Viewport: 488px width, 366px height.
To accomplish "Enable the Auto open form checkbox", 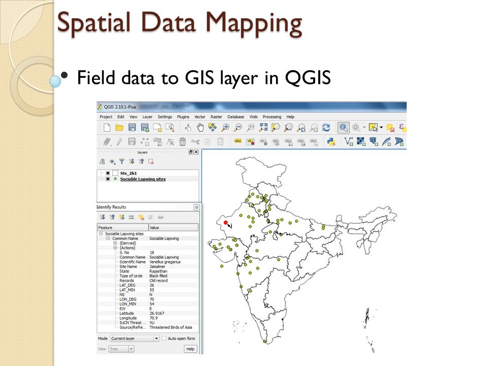I will pos(164,339).
